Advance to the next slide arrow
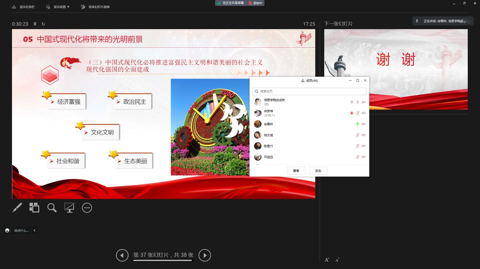Image resolution: width=480 pixels, height=269 pixels. [x=205, y=255]
